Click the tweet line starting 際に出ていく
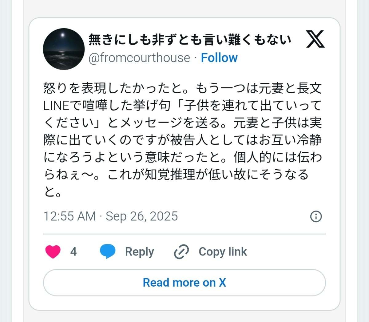 click(x=183, y=140)
